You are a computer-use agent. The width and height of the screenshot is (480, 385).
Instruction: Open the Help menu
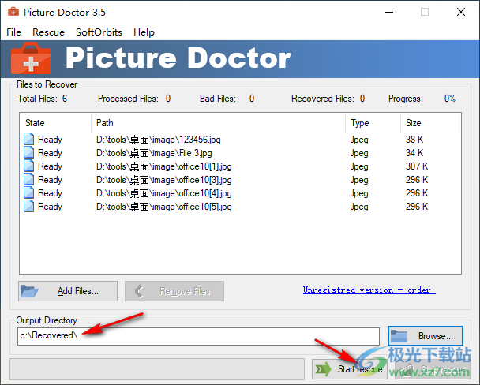[x=144, y=32]
